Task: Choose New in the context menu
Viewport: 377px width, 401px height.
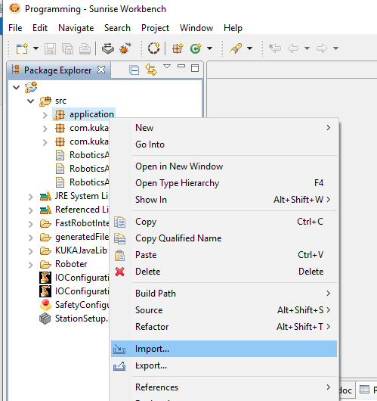Action: point(224,128)
